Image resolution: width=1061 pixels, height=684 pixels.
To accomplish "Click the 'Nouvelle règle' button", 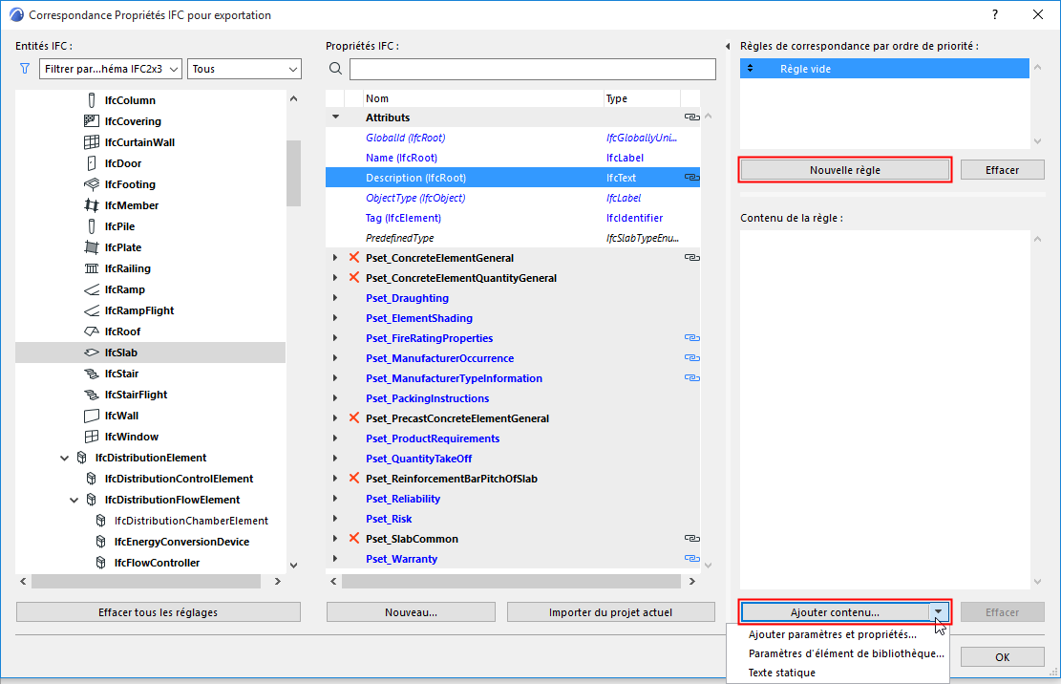I will pos(844,170).
